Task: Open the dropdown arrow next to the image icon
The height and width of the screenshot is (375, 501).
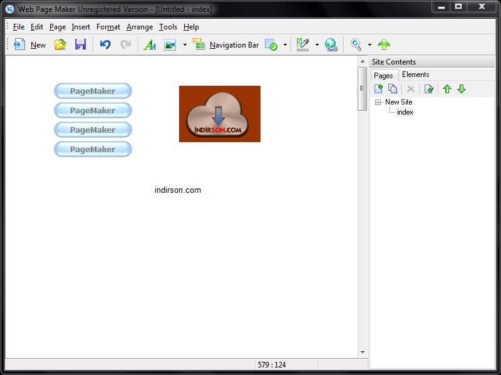Action: click(185, 44)
